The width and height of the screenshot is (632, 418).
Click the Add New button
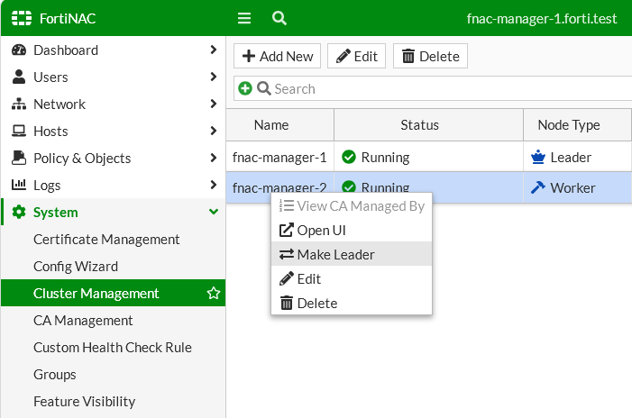pos(278,56)
